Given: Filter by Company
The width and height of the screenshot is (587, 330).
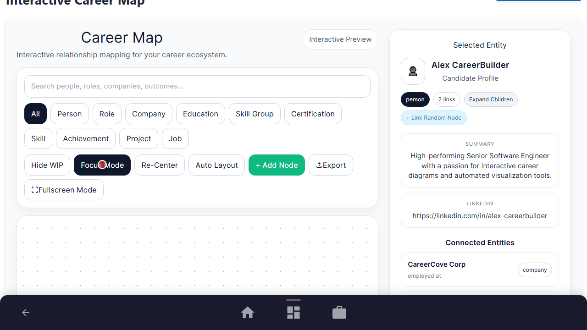Looking at the screenshot, I should coord(149,114).
